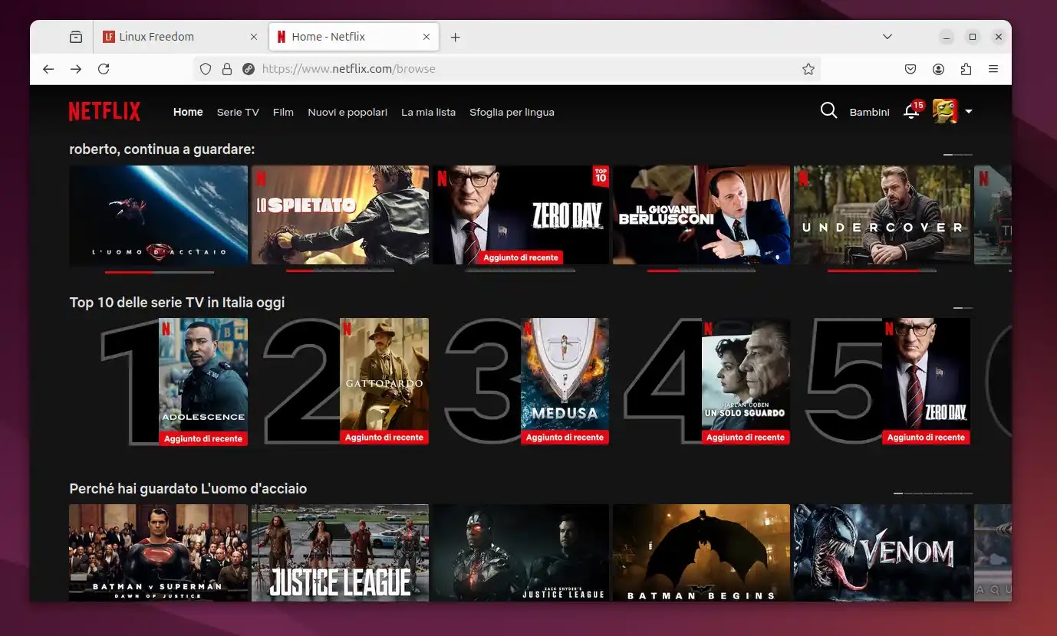
Task: Open the Justice League thumbnail
Action: 340,552
